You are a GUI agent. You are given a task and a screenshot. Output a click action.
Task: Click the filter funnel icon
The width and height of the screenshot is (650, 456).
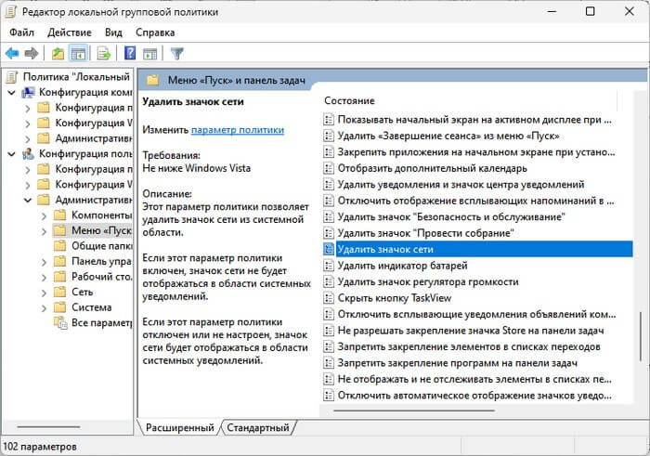tap(177, 53)
